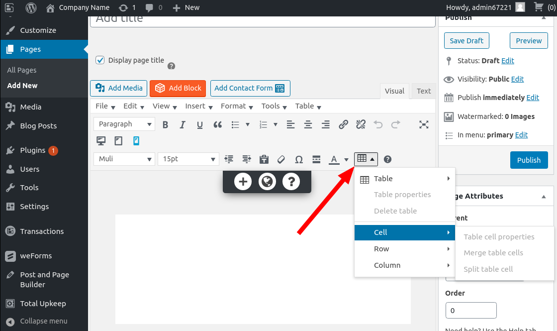The image size is (557, 331).
Task: Increase indent icon
Action: tap(247, 159)
